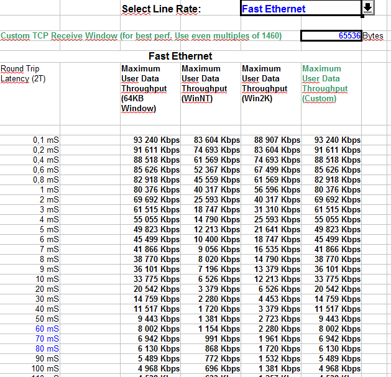The image size is (391, 377).
Task: Click the Custom TCP Receive Window label
Action: (x=141, y=36)
